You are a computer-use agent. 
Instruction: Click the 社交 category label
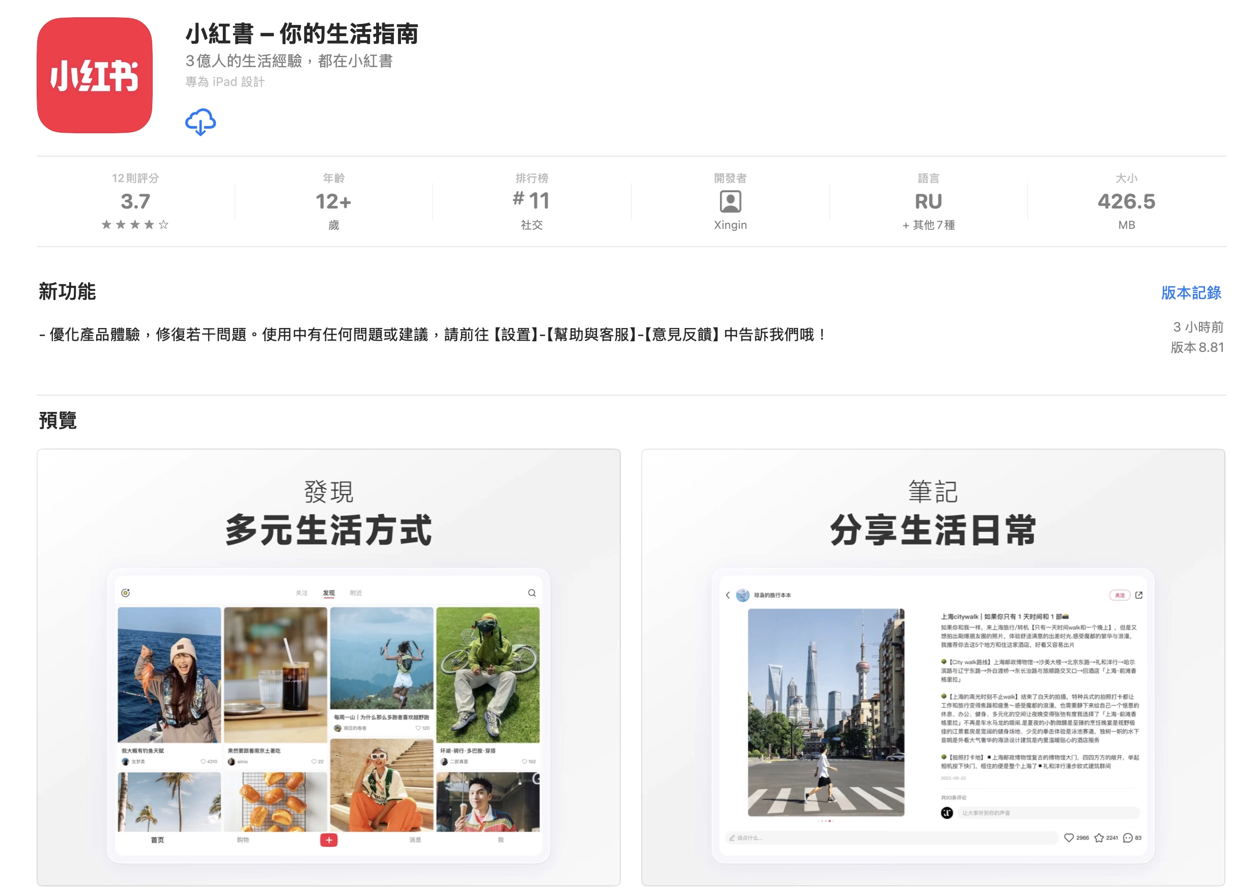pos(531,225)
